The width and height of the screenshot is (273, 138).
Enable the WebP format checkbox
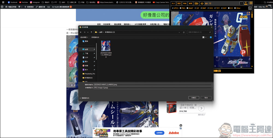coord(187,8)
